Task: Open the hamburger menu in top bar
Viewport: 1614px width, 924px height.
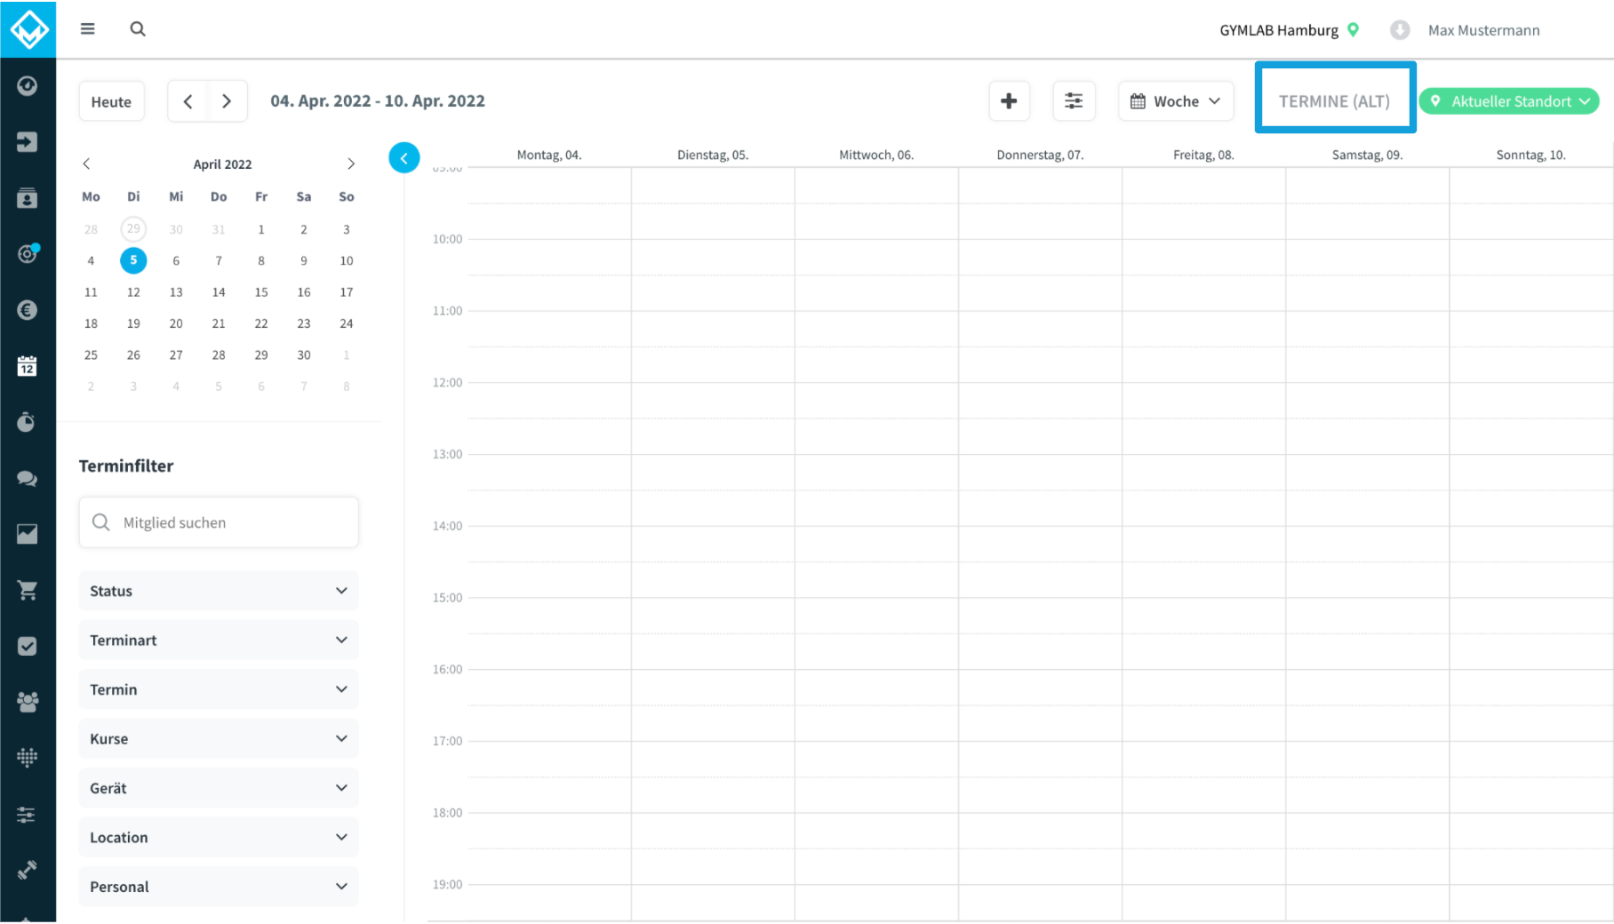Action: (87, 28)
